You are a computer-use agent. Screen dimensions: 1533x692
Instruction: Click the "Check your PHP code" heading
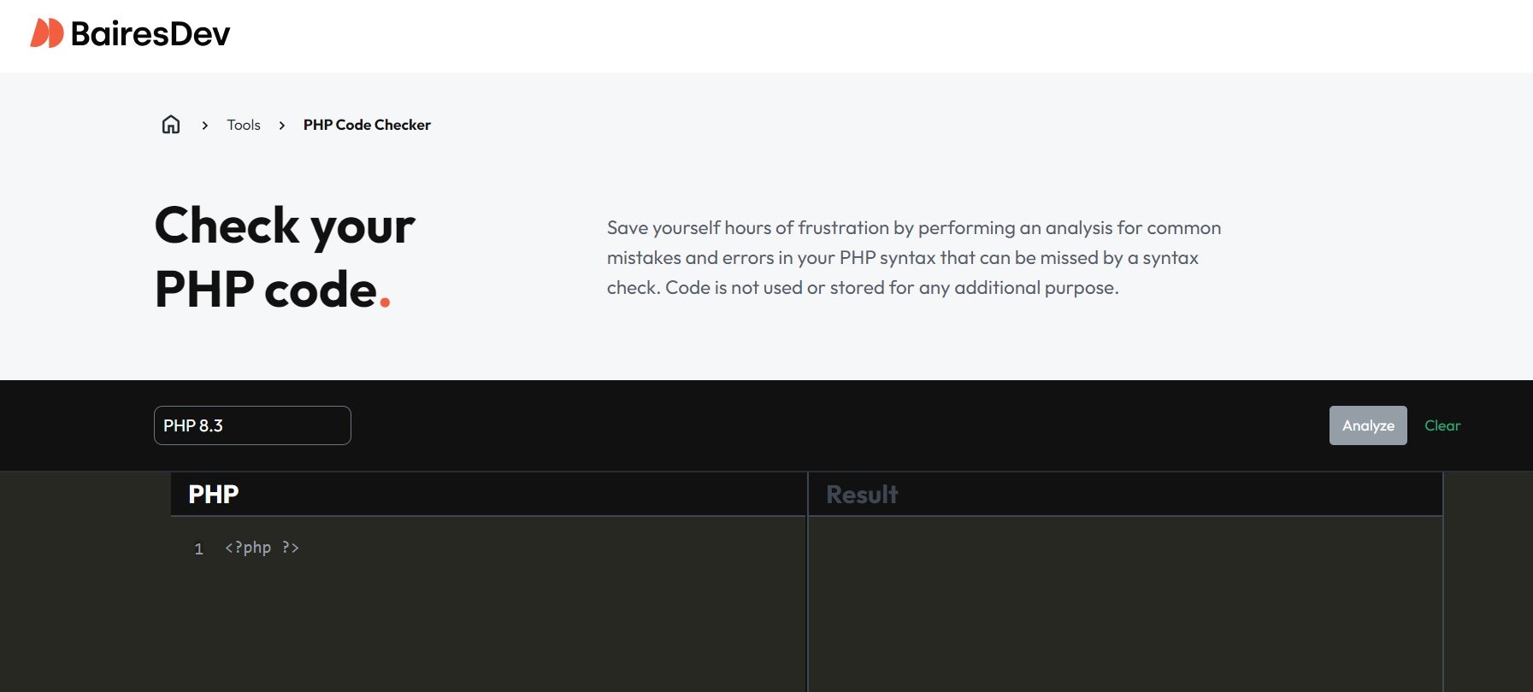point(285,257)
